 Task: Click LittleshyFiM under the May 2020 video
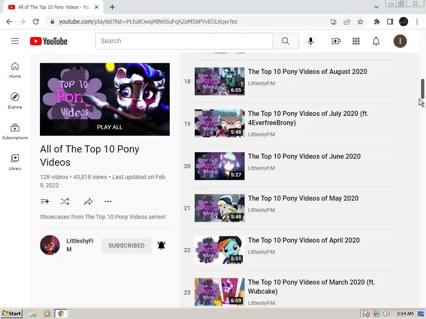[261, 210]
